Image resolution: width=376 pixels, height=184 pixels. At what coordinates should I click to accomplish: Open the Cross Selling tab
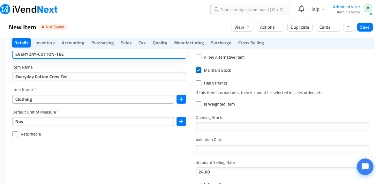pos(251,43)
